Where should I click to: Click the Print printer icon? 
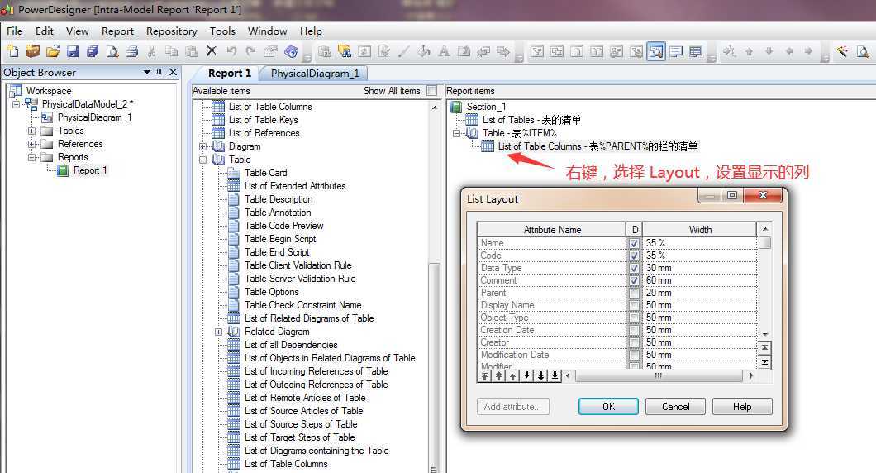tap(132, 51)
